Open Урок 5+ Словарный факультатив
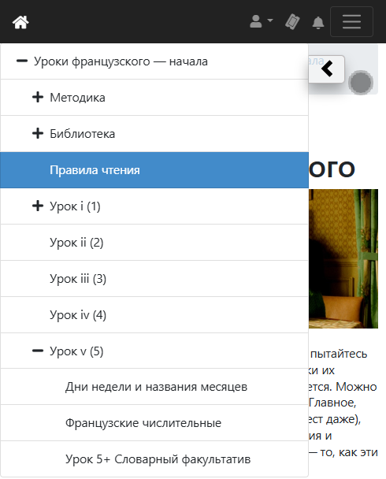 (154, 459)
